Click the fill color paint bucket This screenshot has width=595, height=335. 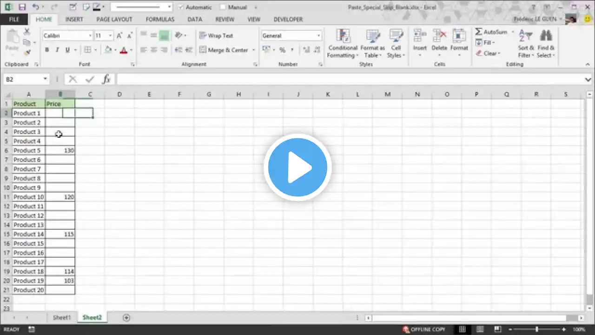tap(108, 50)
